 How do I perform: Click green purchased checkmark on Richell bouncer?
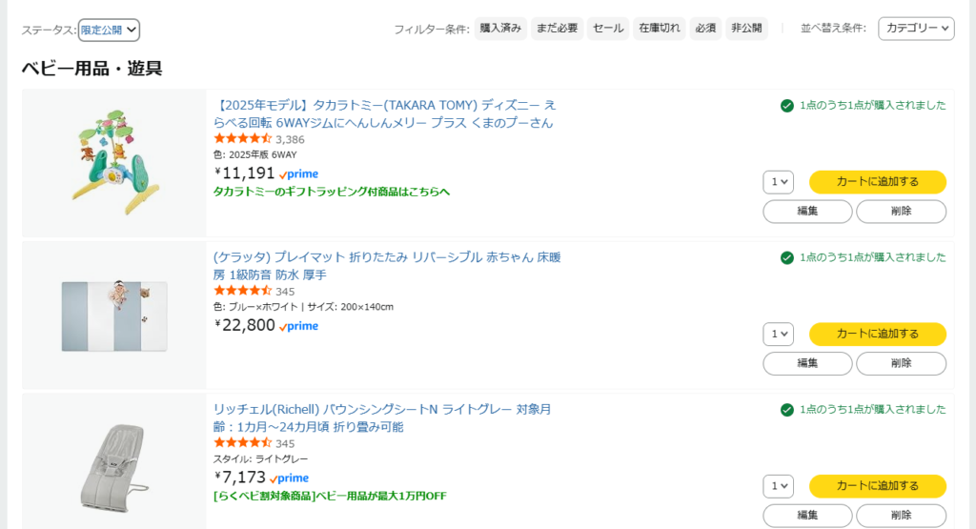pos(787,410)
